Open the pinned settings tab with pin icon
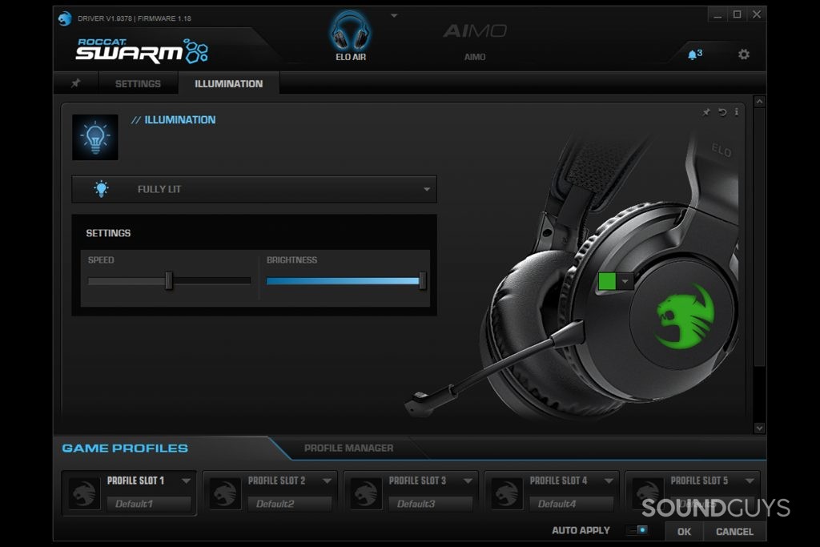This screenshot has width=820, height=547. (x=76, y=83)
